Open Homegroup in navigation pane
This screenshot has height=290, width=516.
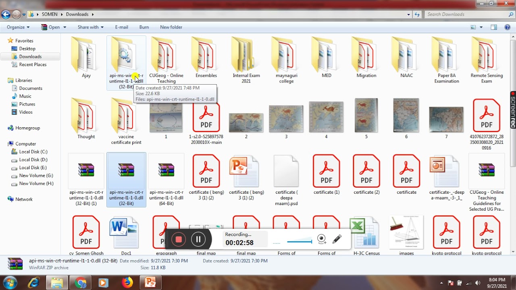tap(27, 128)
